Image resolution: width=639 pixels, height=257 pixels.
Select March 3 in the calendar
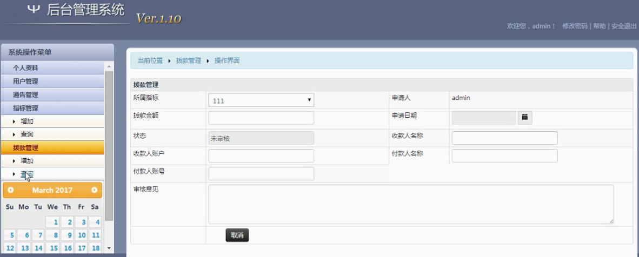(x=82, y=222)
